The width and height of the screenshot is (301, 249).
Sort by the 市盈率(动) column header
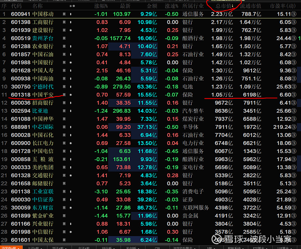pyautogui.click(x=283, y=6)
